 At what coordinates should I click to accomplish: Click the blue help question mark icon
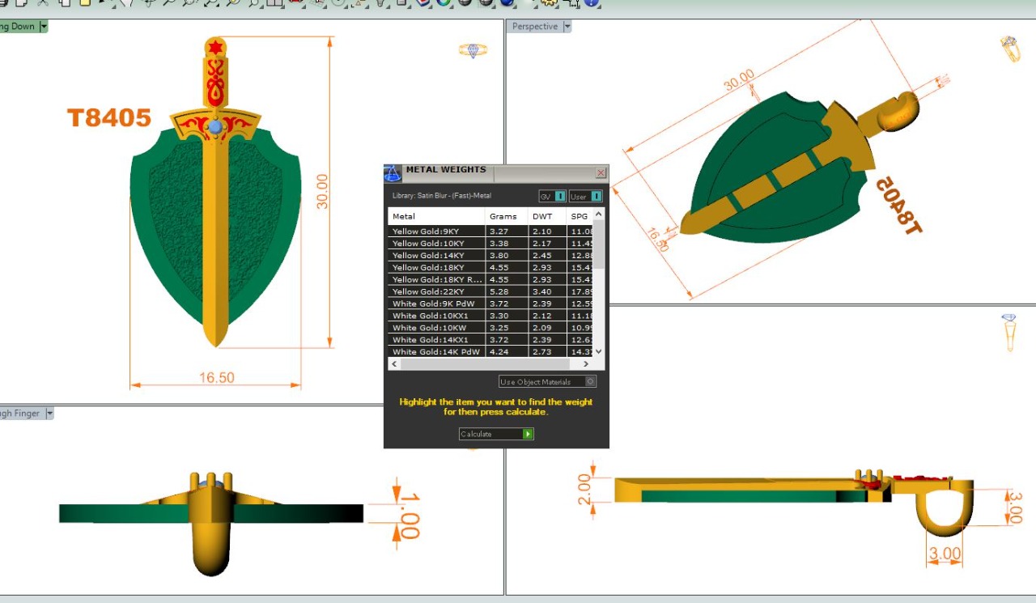592,2
